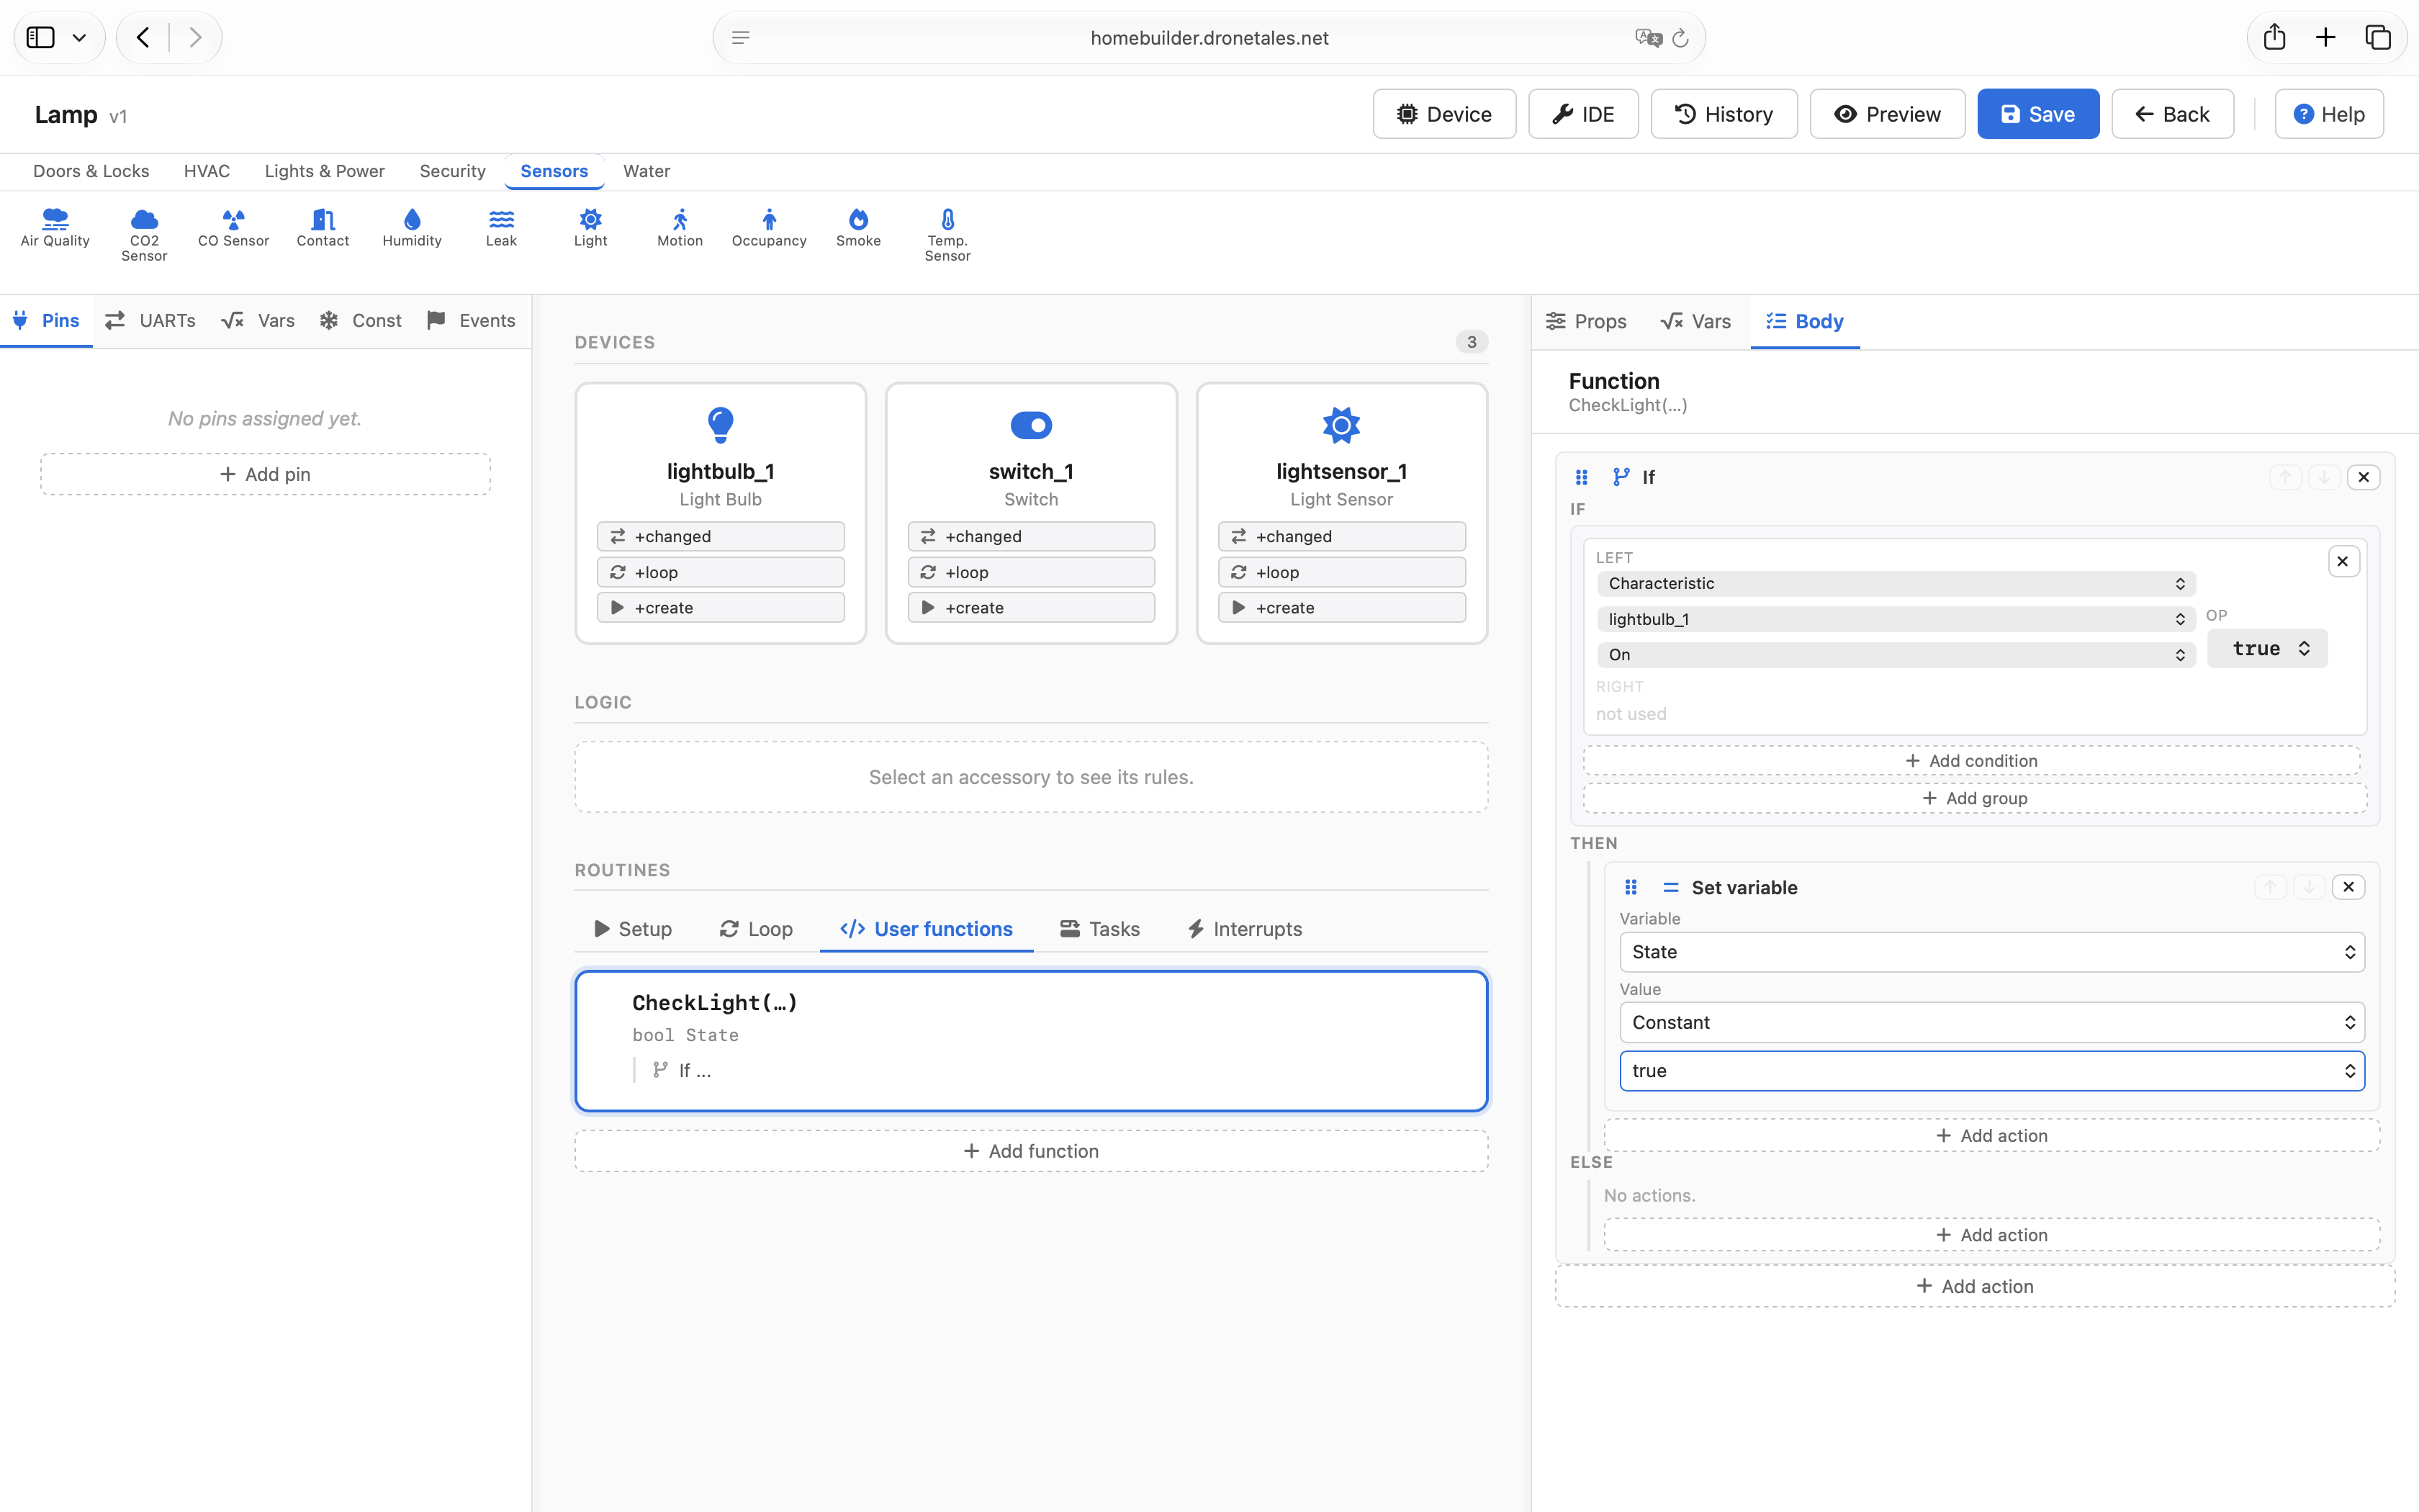
Task: Add a Humidity sensor
Action: tap(412, 228)
